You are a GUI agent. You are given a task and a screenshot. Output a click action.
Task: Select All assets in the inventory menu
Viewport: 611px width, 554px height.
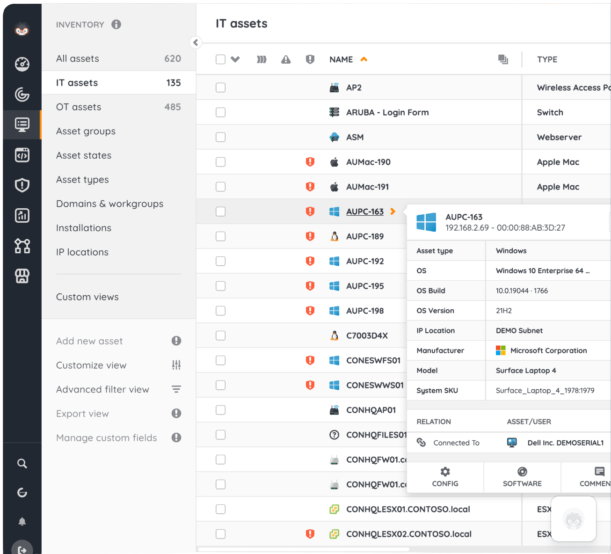pos(119,58)
